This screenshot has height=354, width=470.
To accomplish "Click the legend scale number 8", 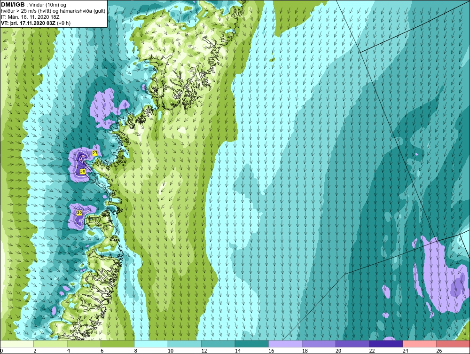I will click(136, 351).
